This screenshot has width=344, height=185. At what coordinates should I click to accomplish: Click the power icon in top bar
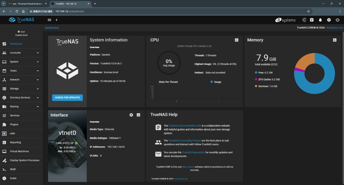(x=338, y=20)
